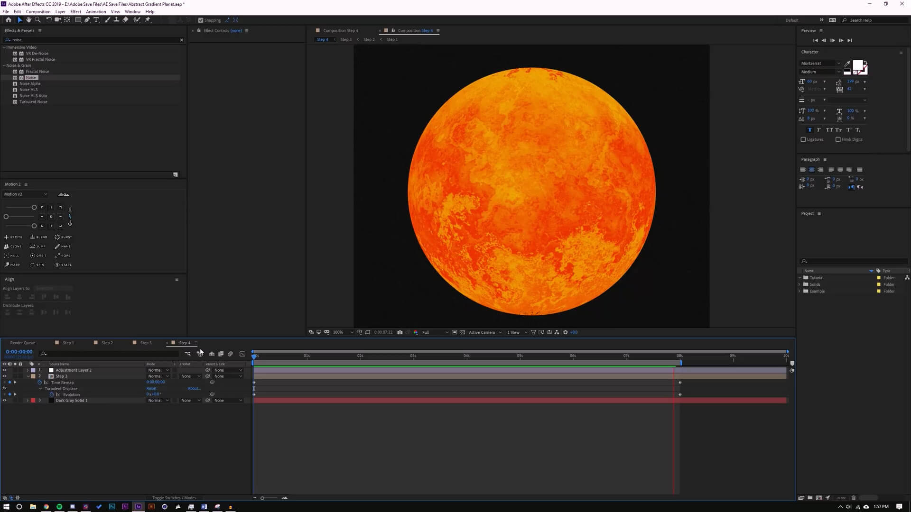Viewport: 911px width, 512px height.
Task: Select the Pan Behind anchor point tool
Action: 67,20
